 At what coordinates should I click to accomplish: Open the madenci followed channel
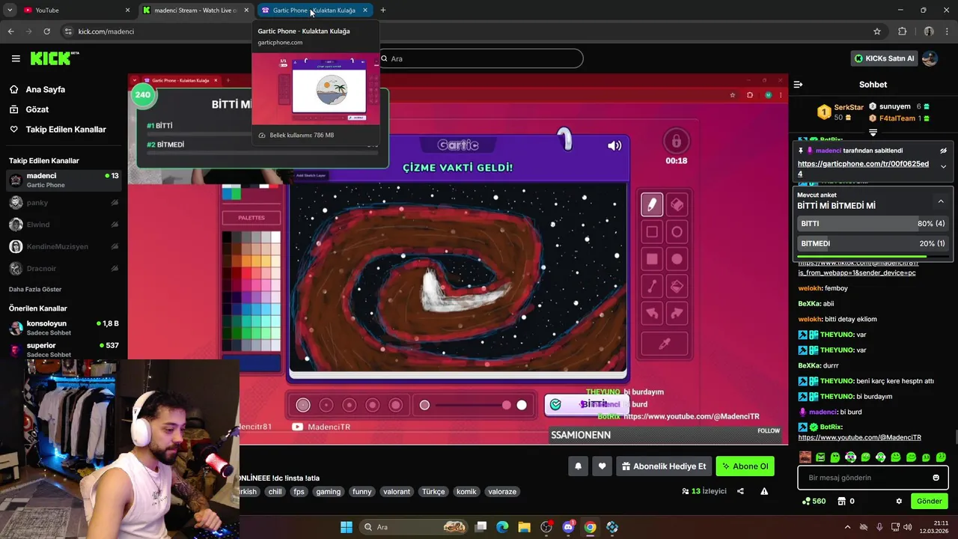pyautogui.click(x=64, y=180)
